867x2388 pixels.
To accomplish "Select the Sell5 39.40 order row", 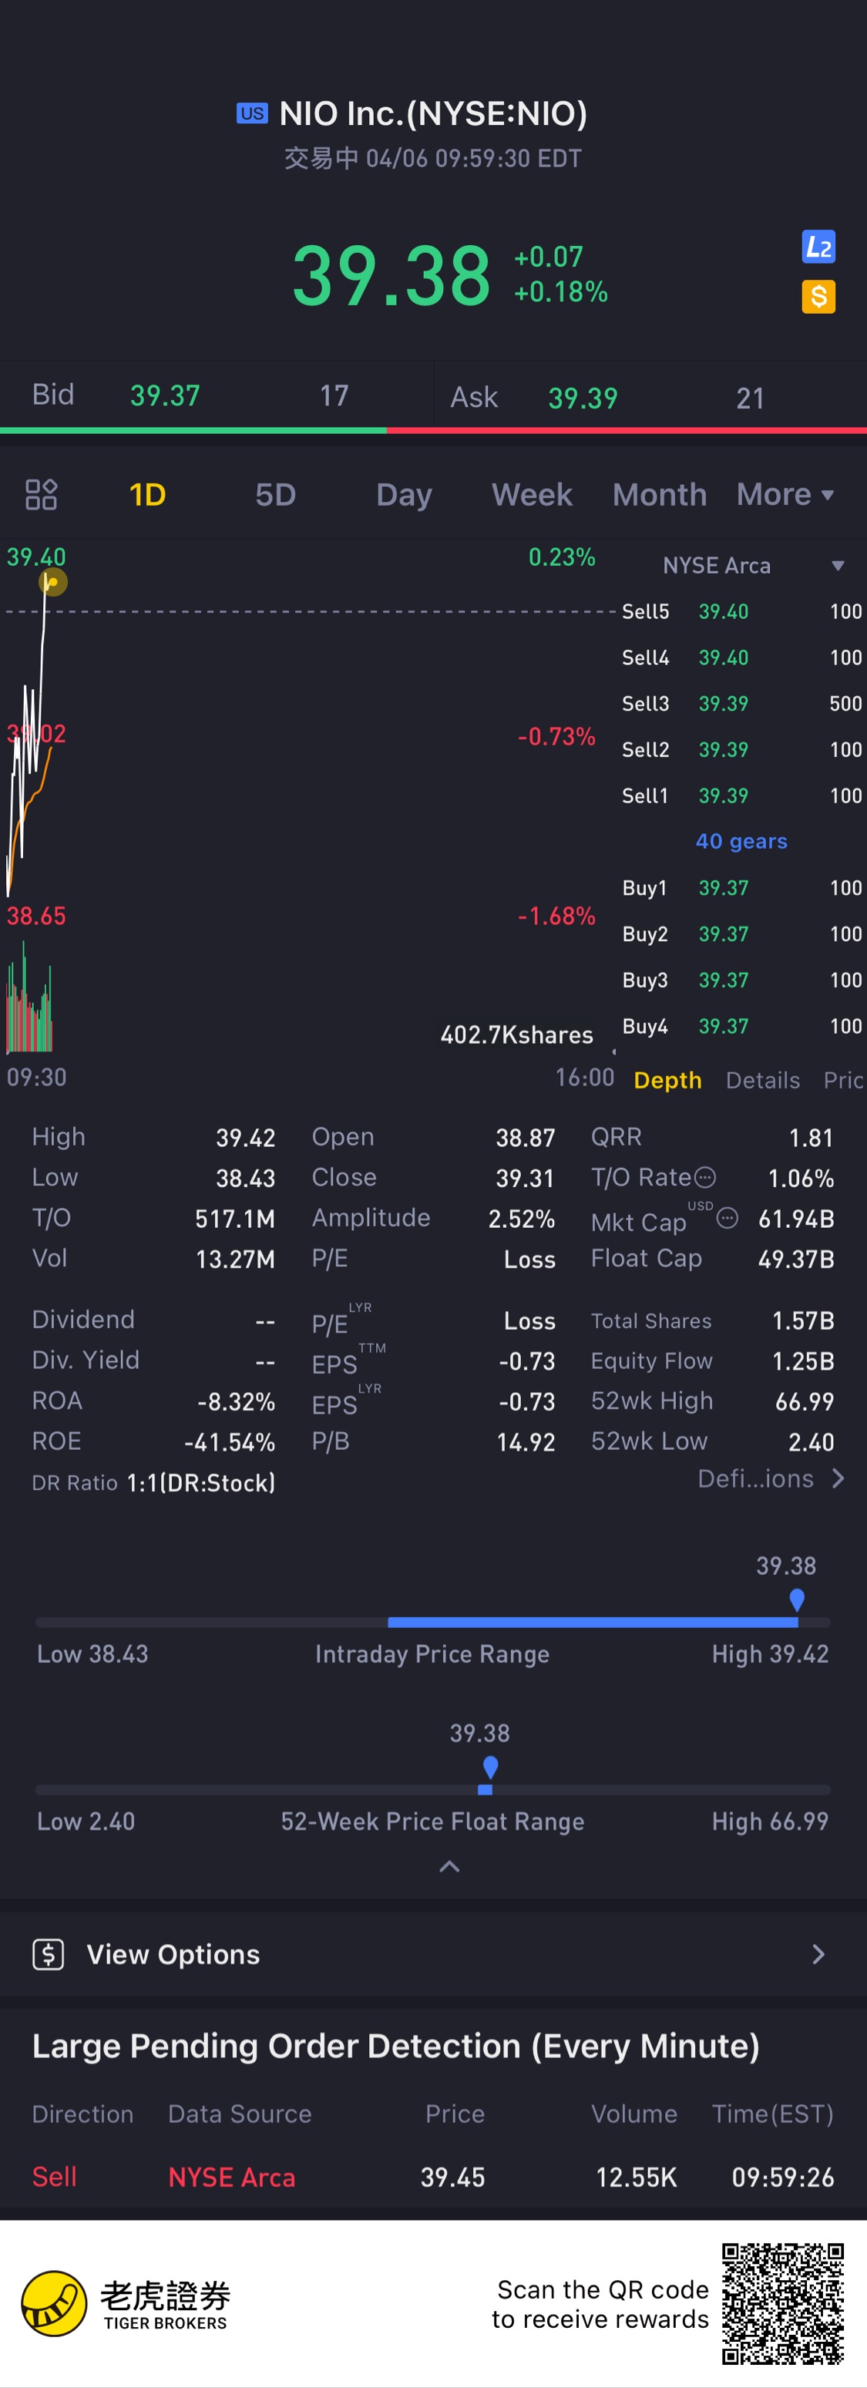I will tap(742, 612).
